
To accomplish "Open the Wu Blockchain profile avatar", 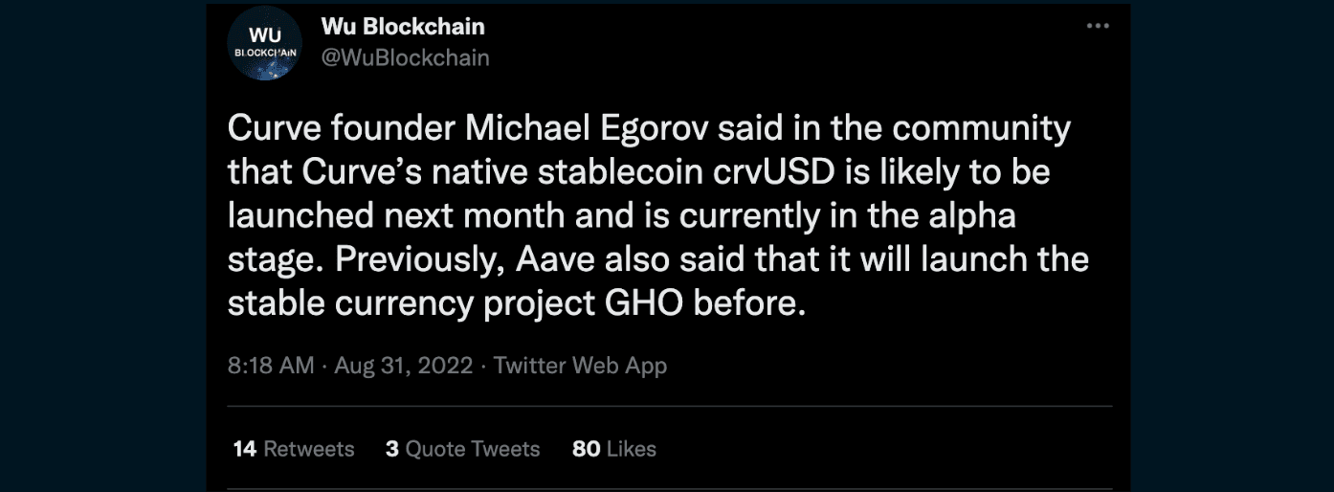I will [x=265, y=44].
